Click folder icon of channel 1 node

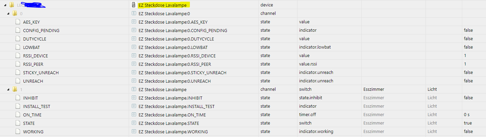(x=15, y=89)
